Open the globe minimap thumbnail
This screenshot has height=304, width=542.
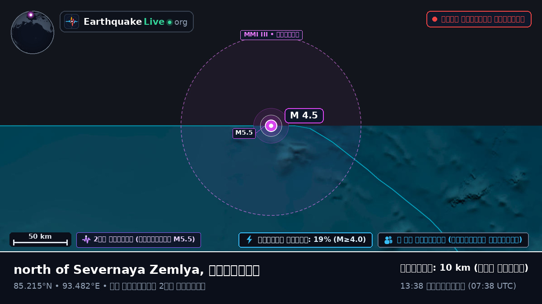(x=33, y=32)
